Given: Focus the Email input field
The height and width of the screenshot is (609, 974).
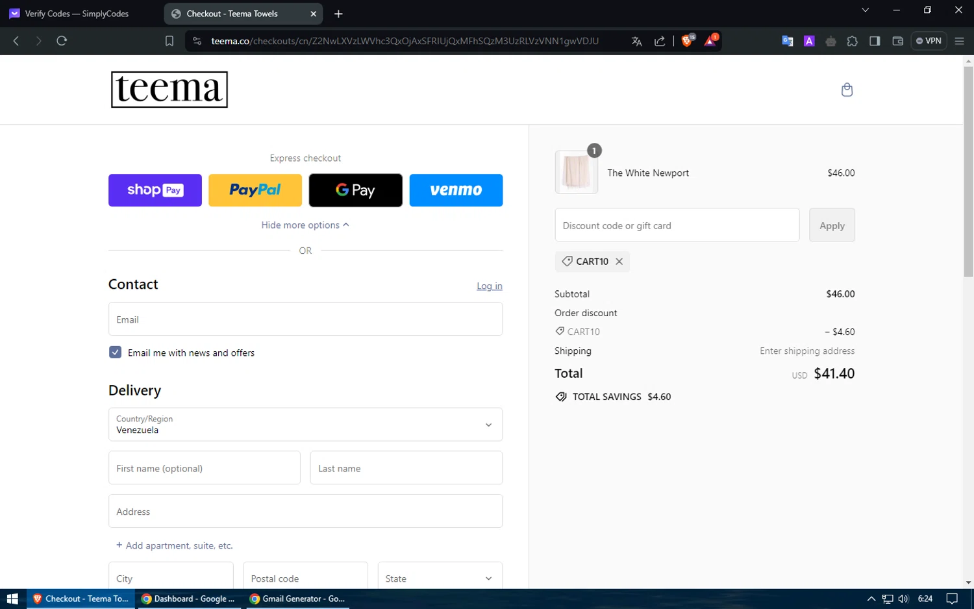Looking at the screenshot, I should (305, 319).
